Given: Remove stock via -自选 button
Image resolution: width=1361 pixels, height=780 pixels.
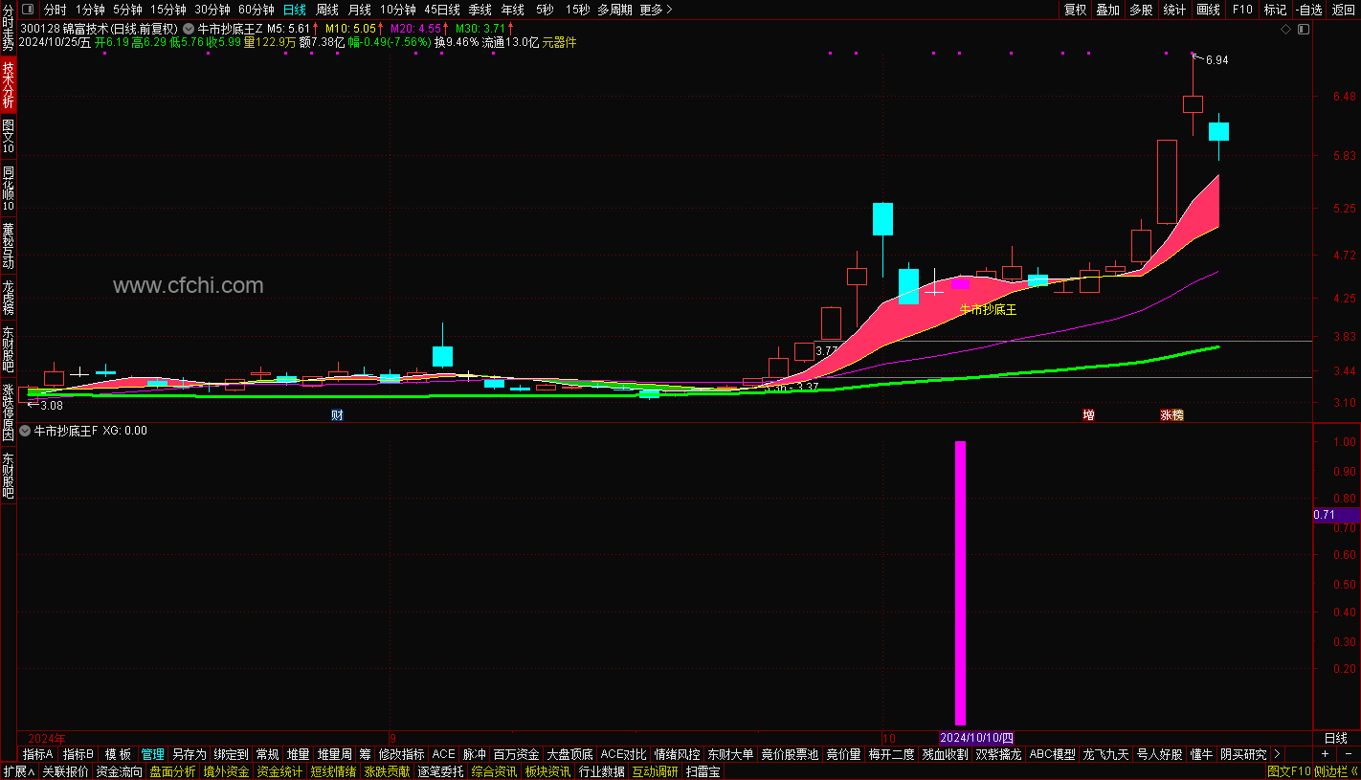Looking at the screenshot, I should pyautogui.click(x=1308, y=10).
